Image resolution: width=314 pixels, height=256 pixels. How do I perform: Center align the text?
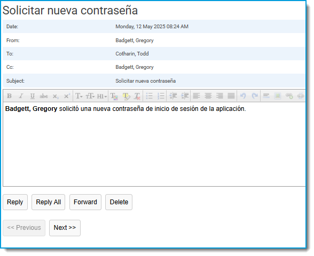pos(208,96)
